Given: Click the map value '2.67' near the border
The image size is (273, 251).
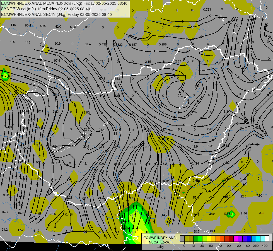Looking at the screenshot, I should point(178,61).
